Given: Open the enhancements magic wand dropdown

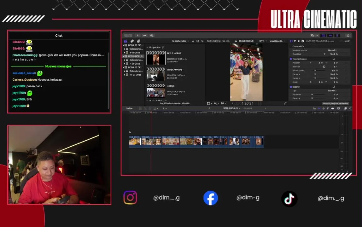Looking at the screenshot, I should tap(216, 103).
